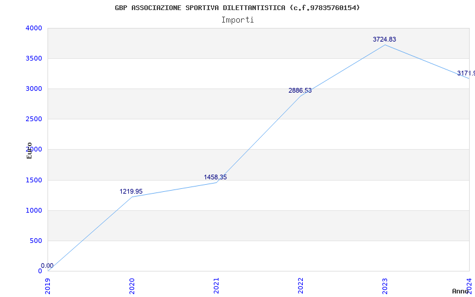Click the 2886.53 data label
Viewport: 475px width, 297px height.
coord(300,90)
